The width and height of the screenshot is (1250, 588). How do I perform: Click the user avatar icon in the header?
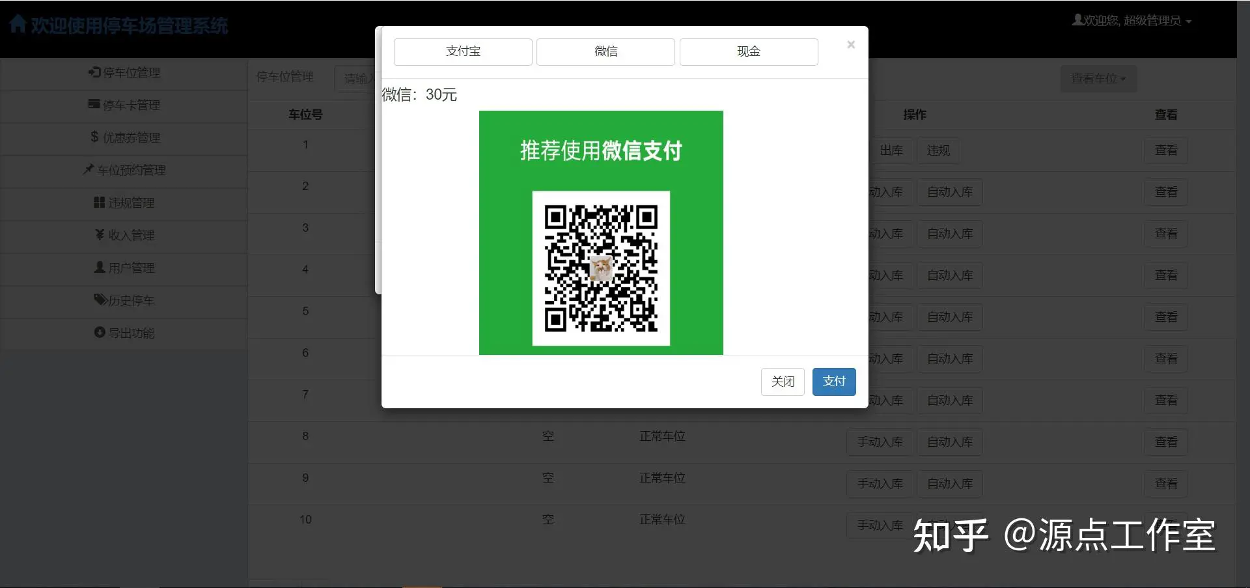pyautogui.click(x=1077, y=20)
